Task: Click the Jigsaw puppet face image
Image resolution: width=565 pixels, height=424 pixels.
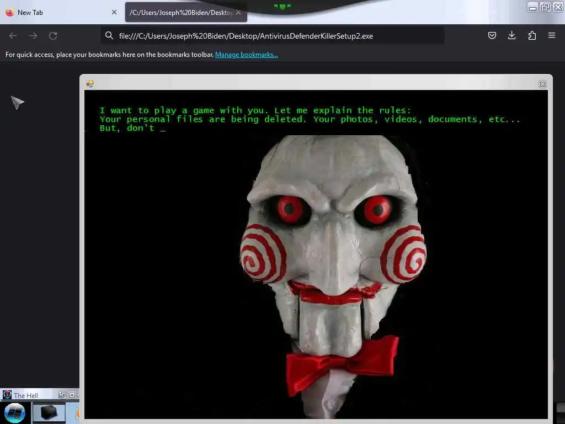Action: tap(333, 276)
